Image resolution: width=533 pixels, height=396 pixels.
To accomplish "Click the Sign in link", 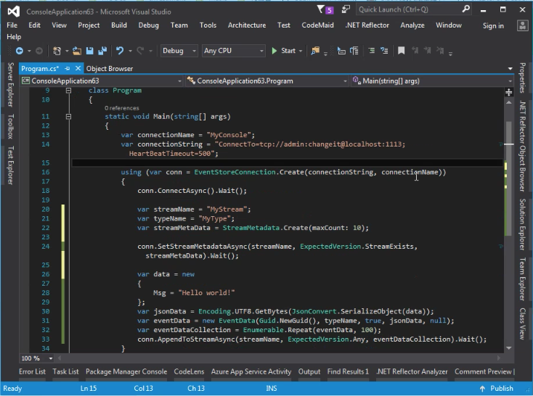I will point(493,26).
